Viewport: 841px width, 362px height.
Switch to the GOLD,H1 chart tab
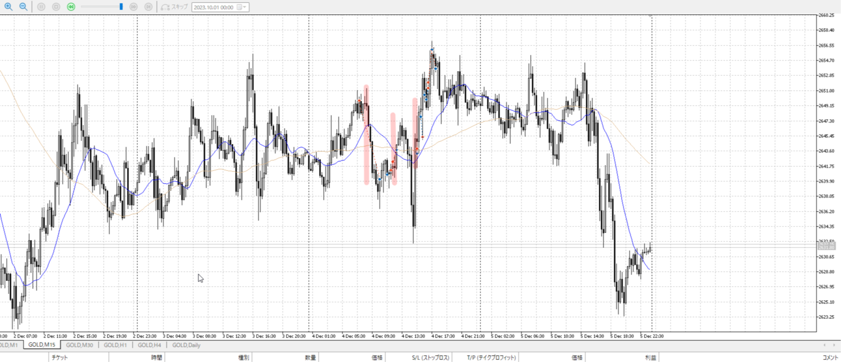pyautogui.click(x=115, y=345)
